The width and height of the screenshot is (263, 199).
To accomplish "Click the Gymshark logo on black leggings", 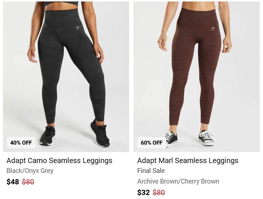I will tap(77, 28).
